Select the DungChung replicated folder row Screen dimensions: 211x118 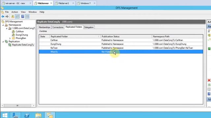tap(121, 44)
